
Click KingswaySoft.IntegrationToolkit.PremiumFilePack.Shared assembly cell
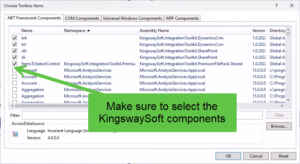(191, 64)
